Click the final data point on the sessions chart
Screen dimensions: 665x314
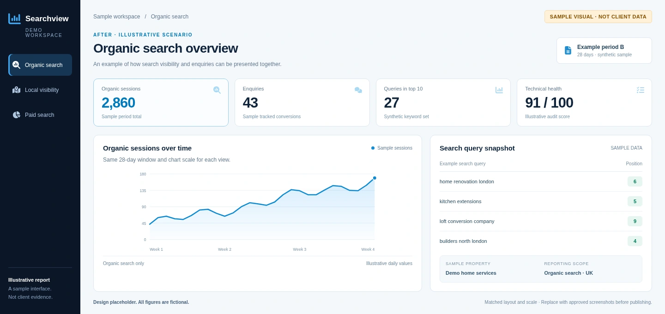[375, 178]
